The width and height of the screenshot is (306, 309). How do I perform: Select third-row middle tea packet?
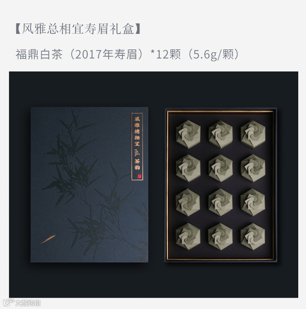point(220,202)
